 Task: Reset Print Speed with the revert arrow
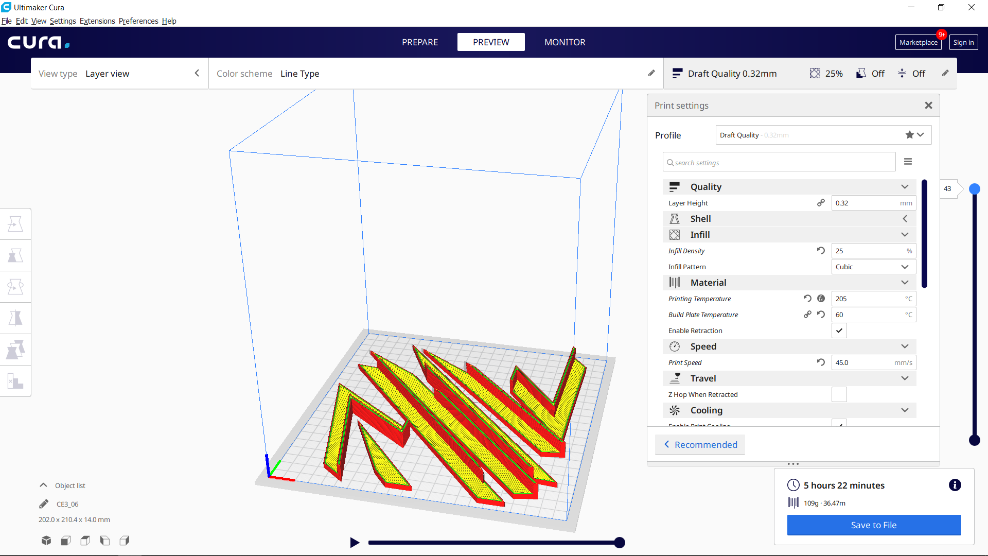(x=821, y=362)
